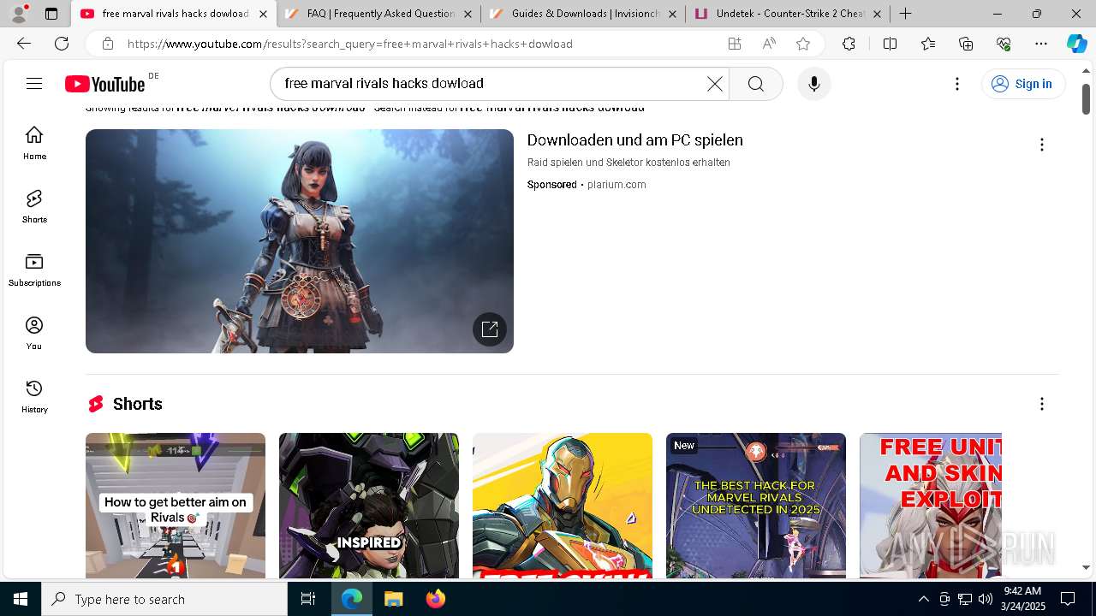Show hidden system tray icons

(923, 599)
